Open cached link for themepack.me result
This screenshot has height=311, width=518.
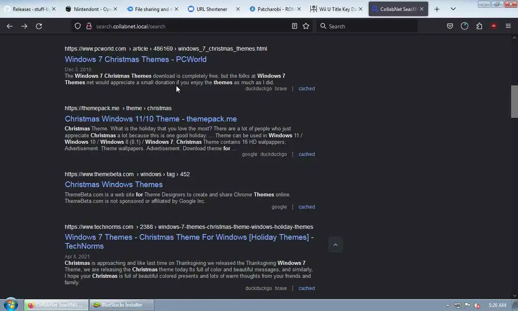(x=306, y=154)
